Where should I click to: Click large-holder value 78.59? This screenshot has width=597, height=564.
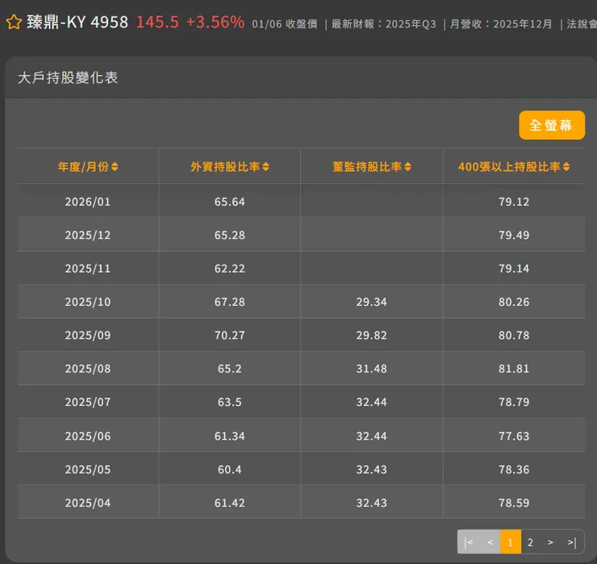pyautogui.click(x=514, y=503)
